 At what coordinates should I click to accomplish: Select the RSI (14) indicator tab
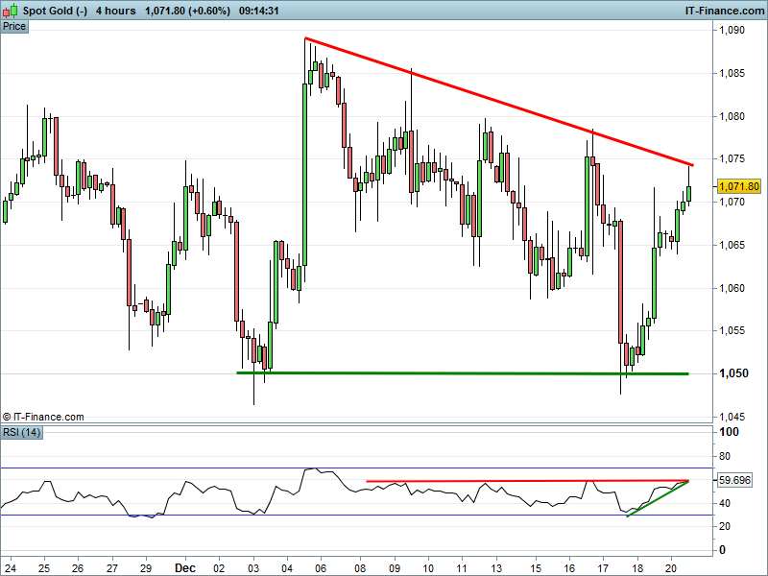(22, 432)
